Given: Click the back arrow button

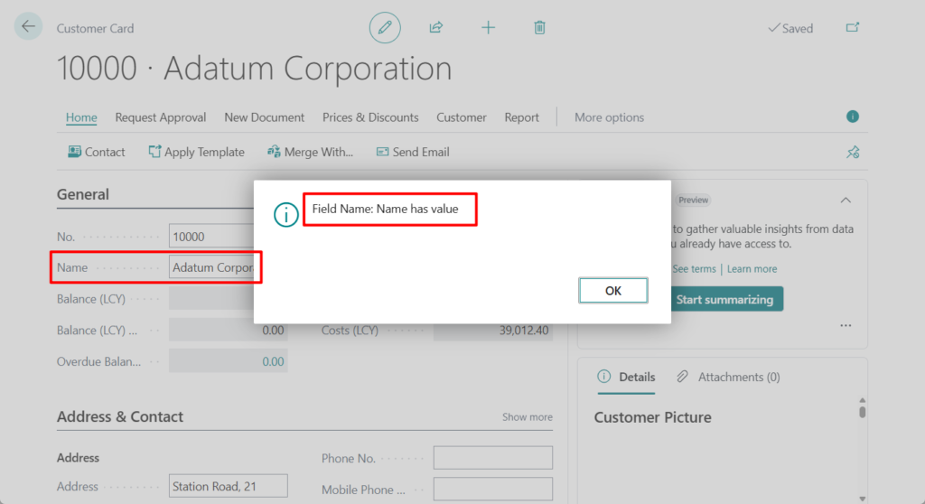Looking at the screenshot, I should click(28, 26).
